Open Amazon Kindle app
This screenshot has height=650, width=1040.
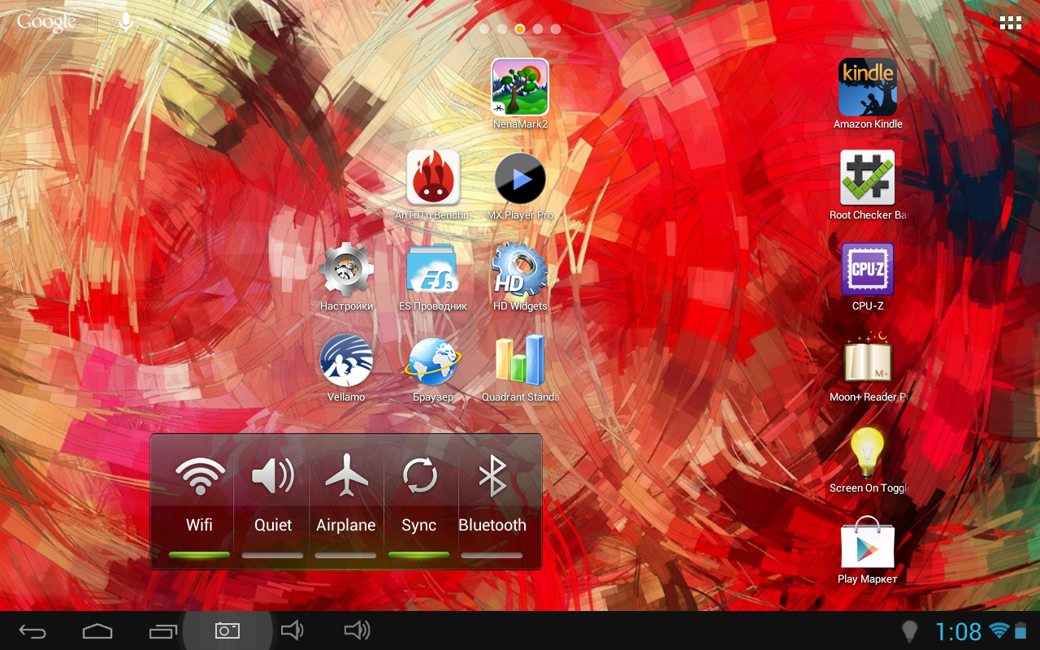tap(867, 88)
